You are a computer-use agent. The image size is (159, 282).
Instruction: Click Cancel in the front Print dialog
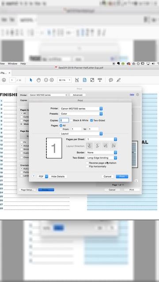pyautogui.click(x=107, y=176)
